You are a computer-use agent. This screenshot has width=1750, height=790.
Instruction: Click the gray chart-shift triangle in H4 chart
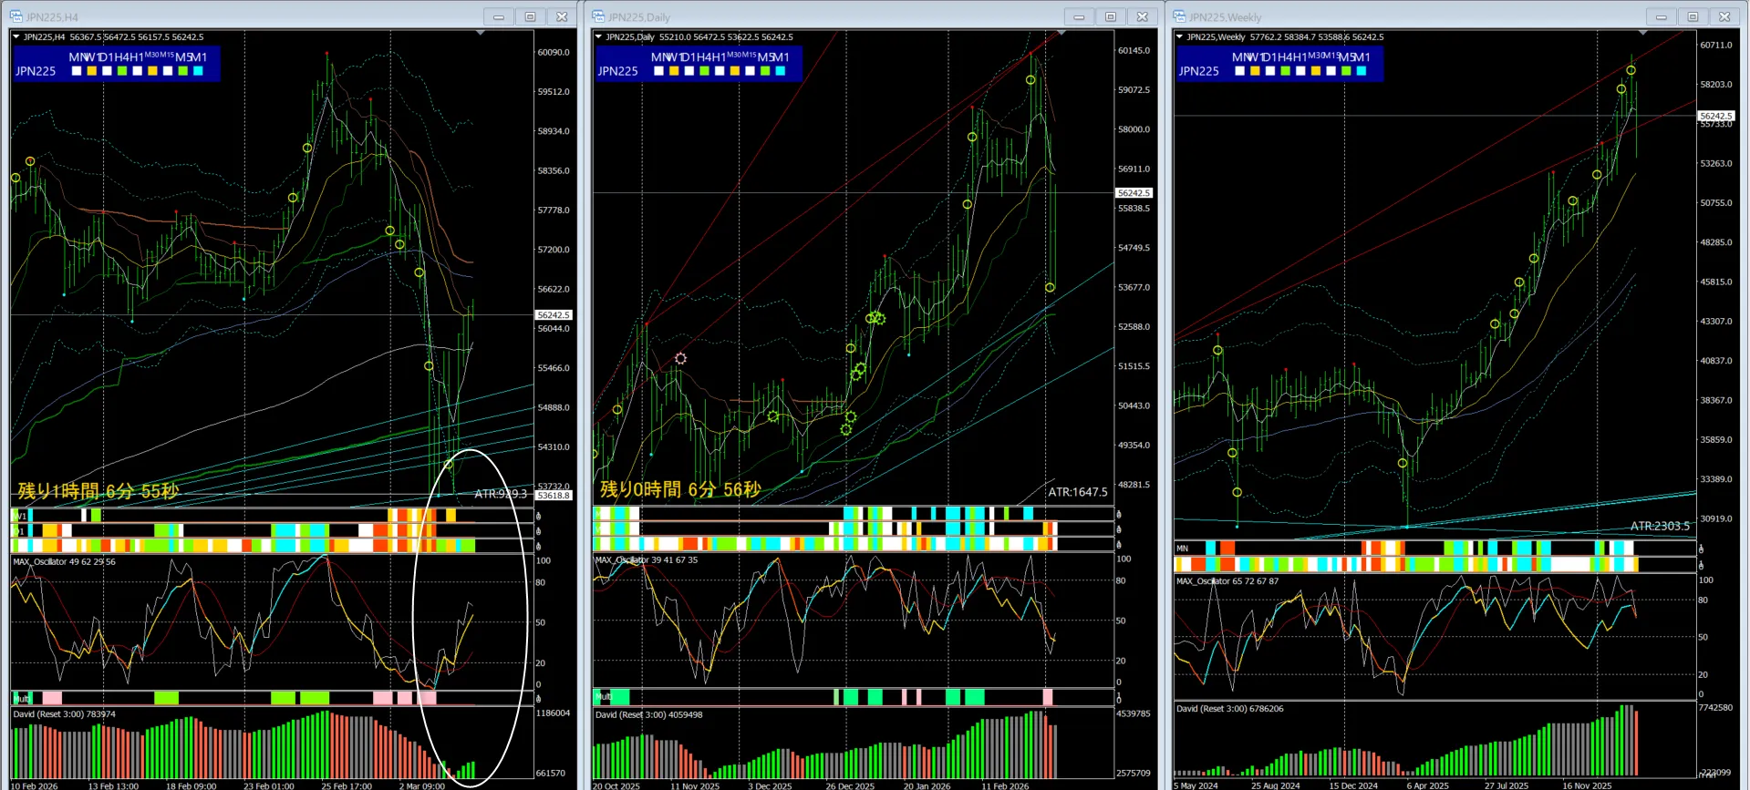481,33
